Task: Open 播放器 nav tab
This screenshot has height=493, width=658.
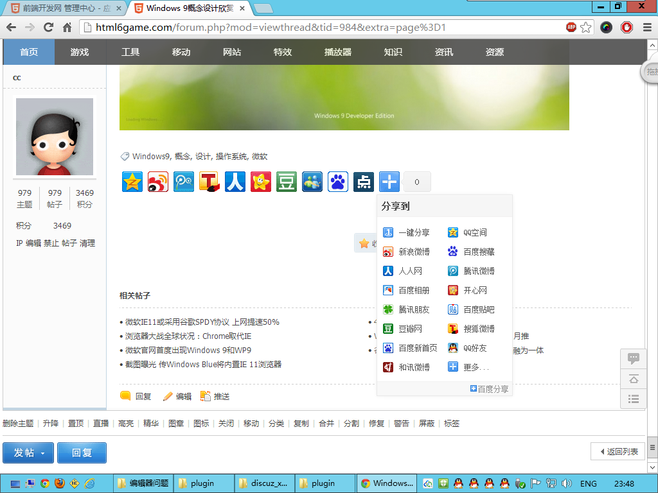Action: pos(338,52)
